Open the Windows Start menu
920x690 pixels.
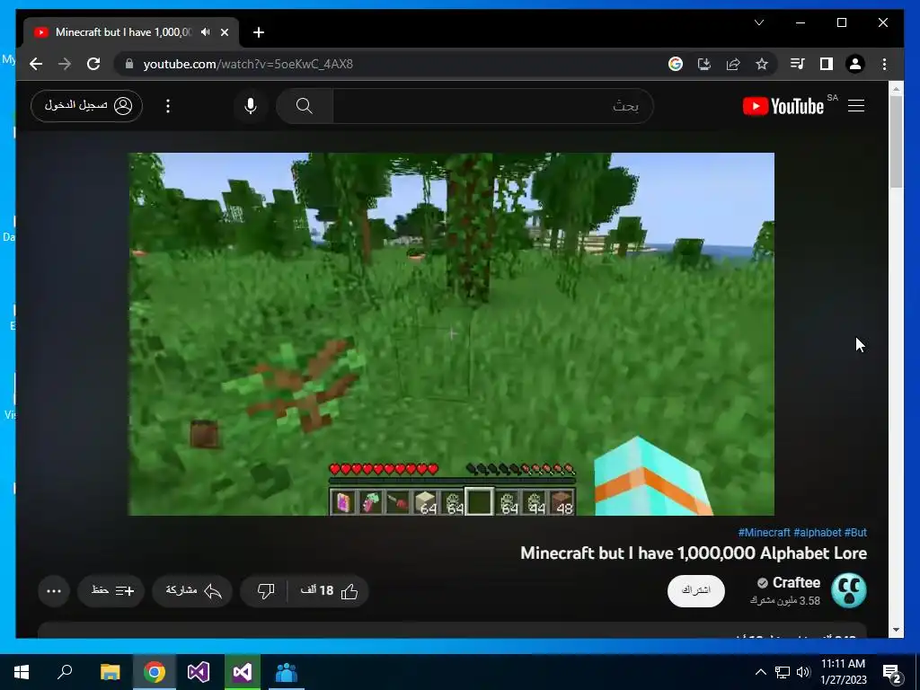[22, 672]
